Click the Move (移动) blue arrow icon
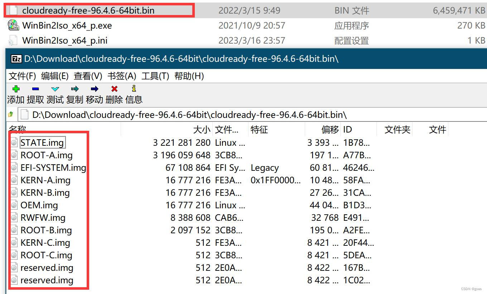The width and height of the screenshot is (487, 294). [x=95, y=89]
